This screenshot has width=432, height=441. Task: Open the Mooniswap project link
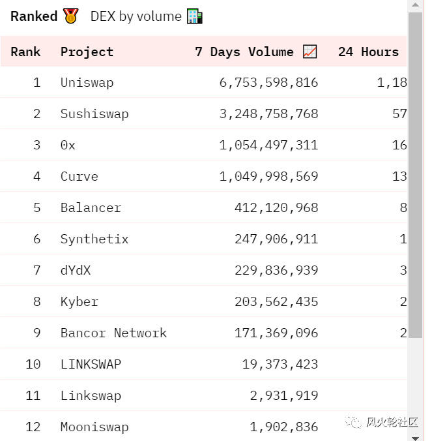pyautogui.click(x=94, y=427)
